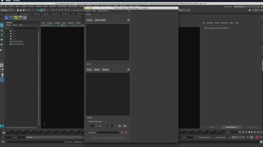Open the Import section dropdown arrow
Viewport: 263px width, 147px height.
128,20
